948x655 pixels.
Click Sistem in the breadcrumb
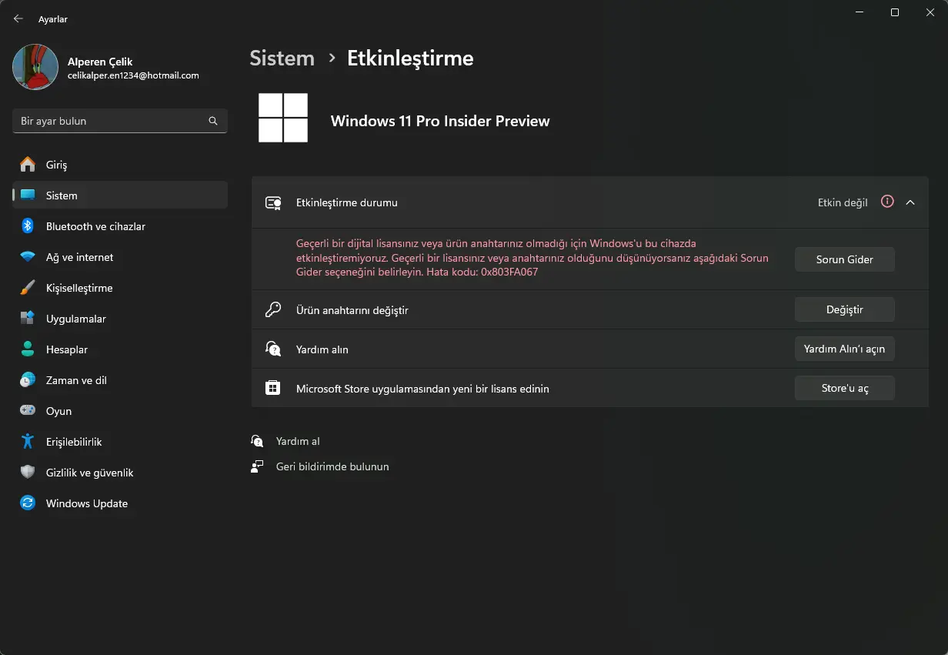click(x=282, y=58)
